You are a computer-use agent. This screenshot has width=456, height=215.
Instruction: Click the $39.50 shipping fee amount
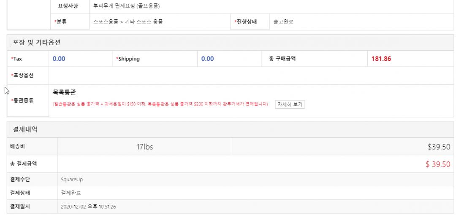(439, 147)
